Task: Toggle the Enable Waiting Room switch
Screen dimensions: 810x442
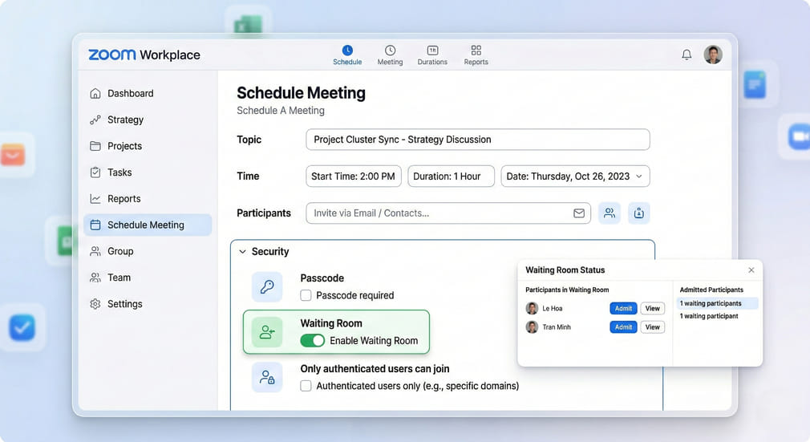Action: [313, 341]
